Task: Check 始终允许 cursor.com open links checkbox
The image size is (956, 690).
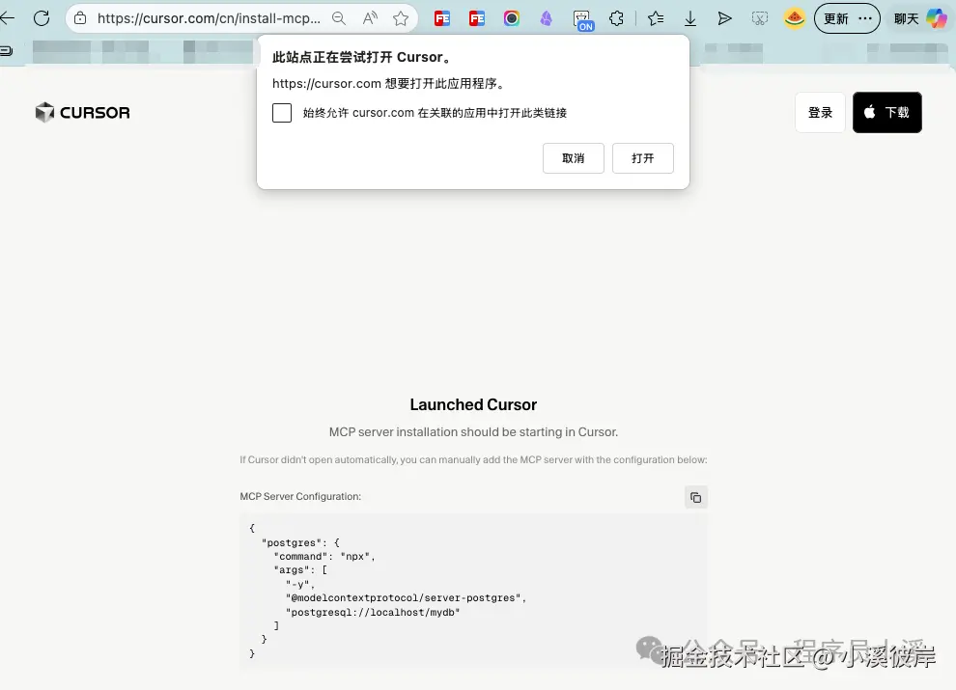Action: click(x=282, y=113)
